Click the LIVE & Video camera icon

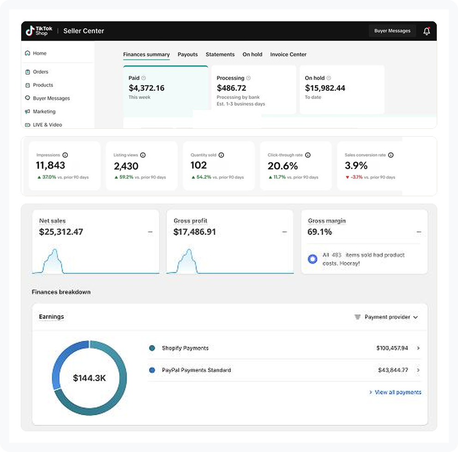[x=27, y=125]
